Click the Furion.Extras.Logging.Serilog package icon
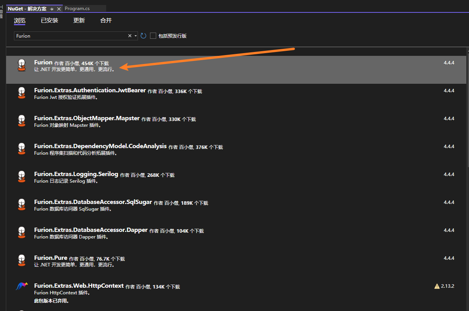 [22, 177]
